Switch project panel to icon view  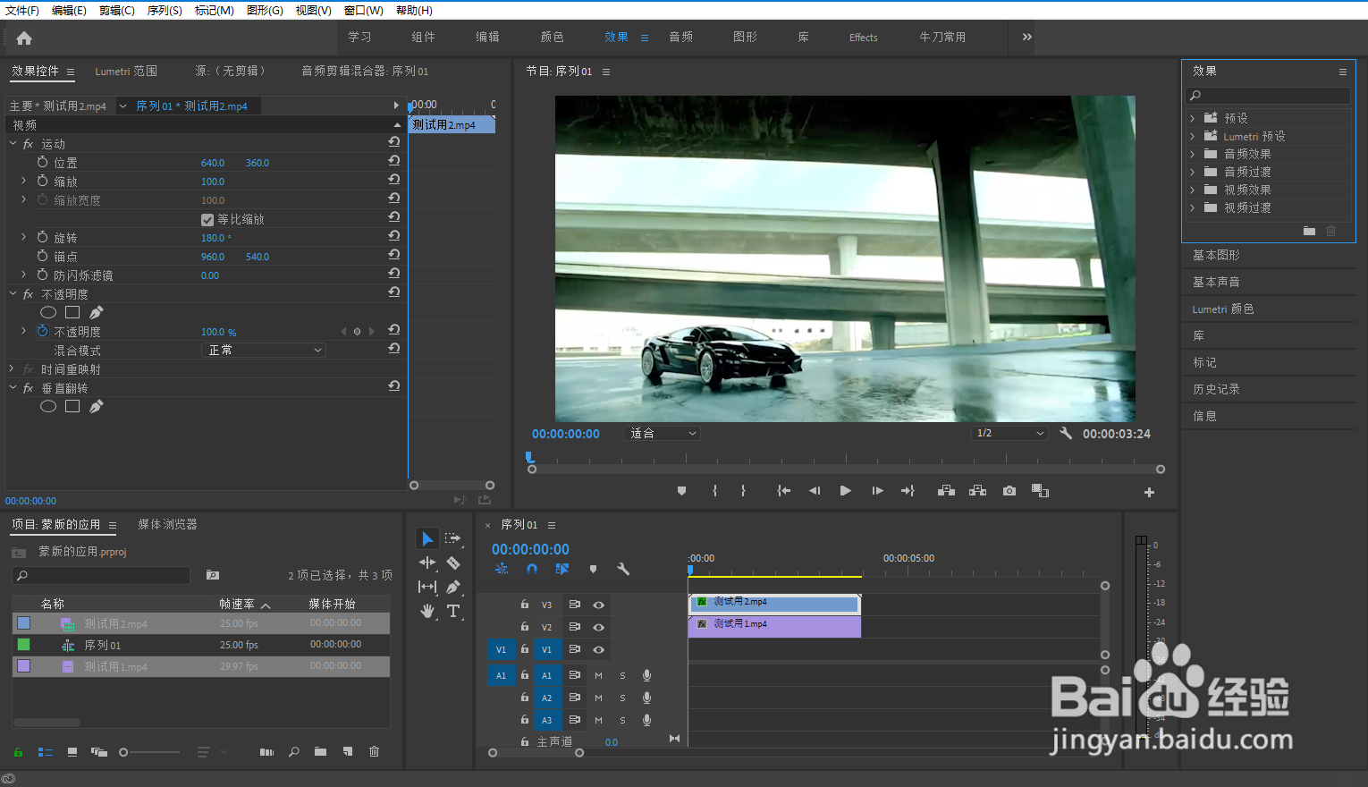(x=72, y=752)
